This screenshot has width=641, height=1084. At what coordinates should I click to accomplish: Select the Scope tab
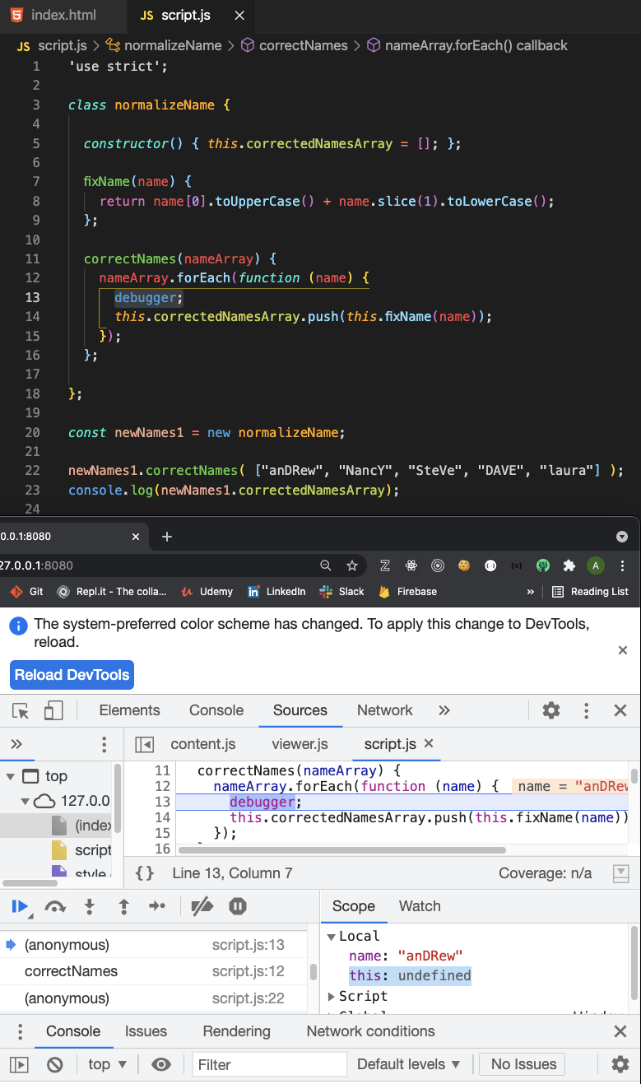click(354, 906)
